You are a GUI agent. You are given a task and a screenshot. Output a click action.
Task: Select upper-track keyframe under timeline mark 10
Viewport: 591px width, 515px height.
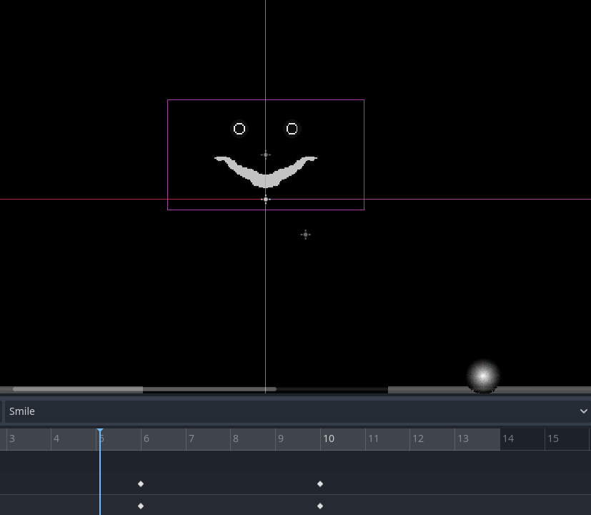pyautogui.click(x=320, y=484)
